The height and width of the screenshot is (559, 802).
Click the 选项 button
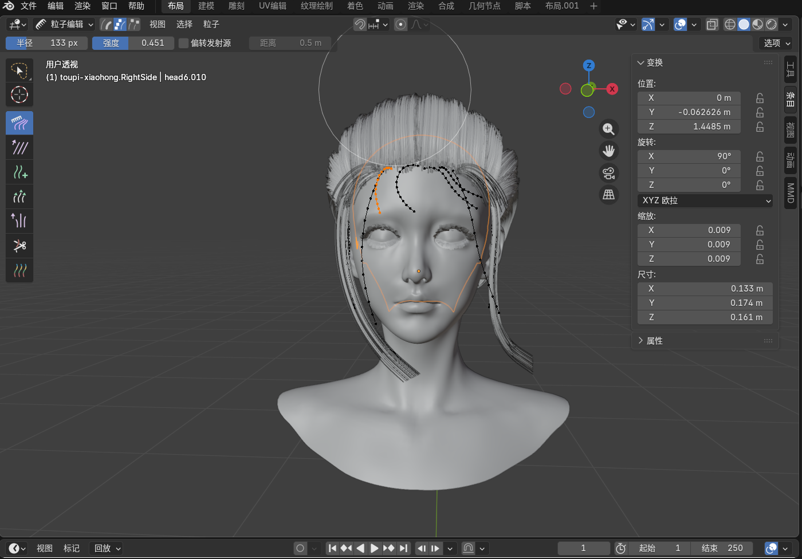pos(776,43)
